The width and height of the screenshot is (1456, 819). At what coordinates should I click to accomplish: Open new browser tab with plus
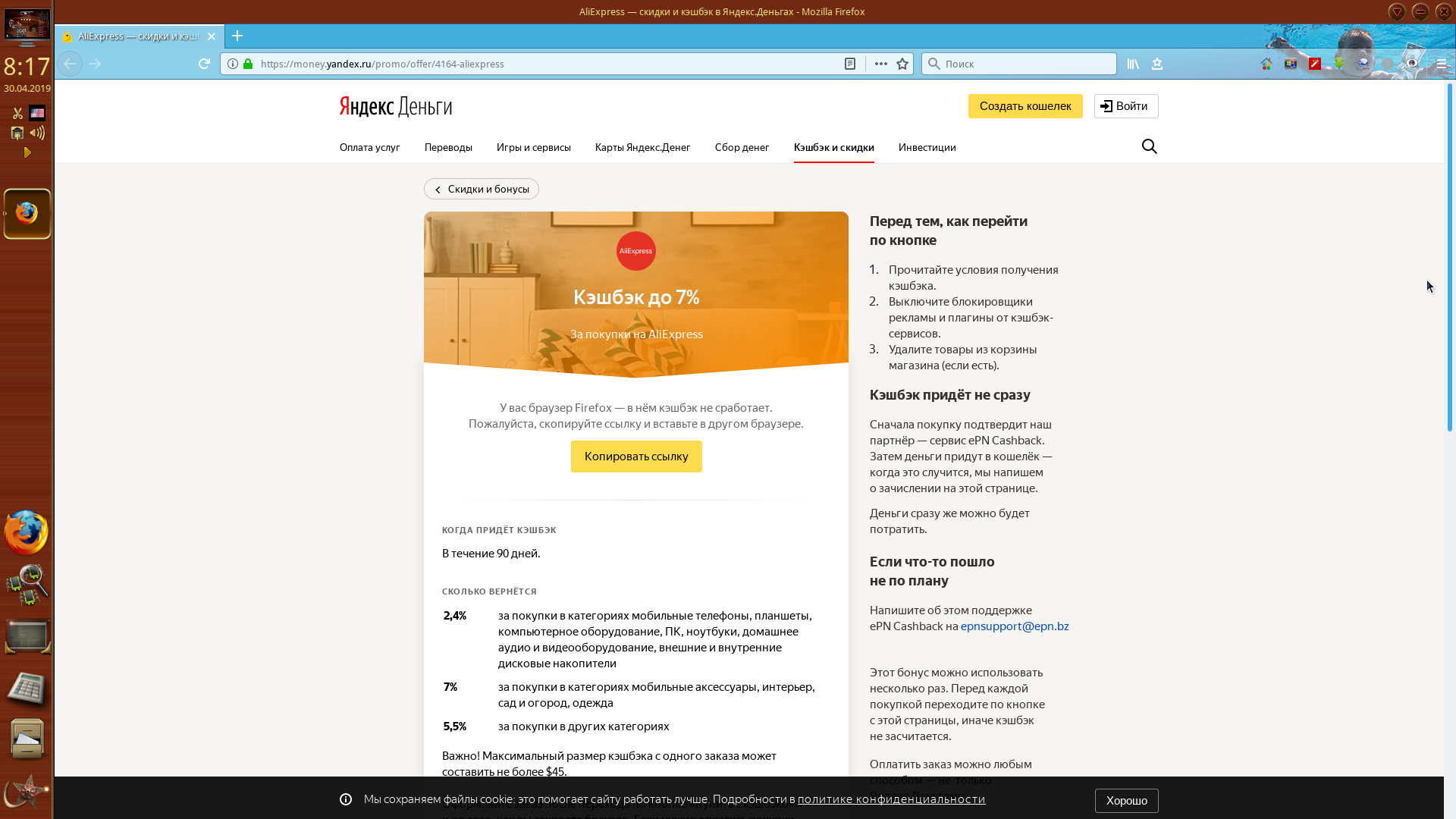click(x=237, y=36)
